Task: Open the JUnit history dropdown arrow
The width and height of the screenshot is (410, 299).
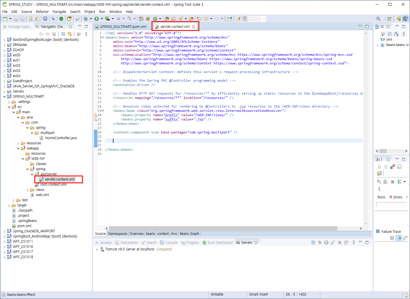Action: [x=405, y=182]
